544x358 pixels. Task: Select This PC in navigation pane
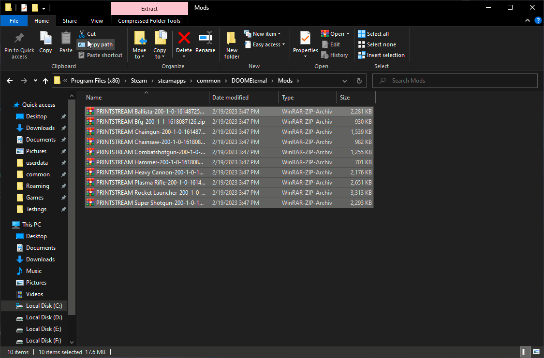[31, 225]
